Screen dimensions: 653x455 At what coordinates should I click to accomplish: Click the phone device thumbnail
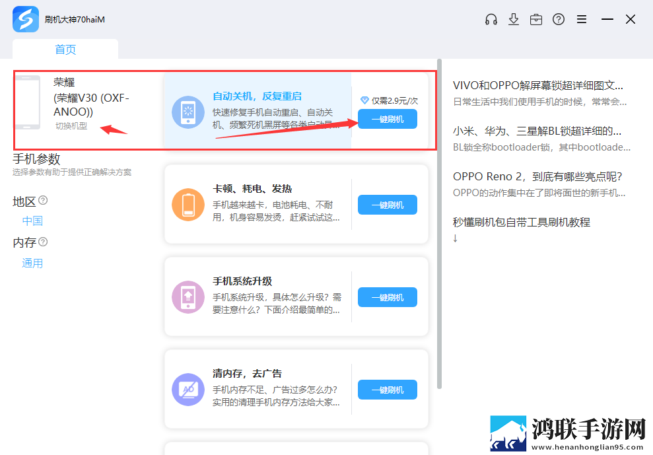28,102
